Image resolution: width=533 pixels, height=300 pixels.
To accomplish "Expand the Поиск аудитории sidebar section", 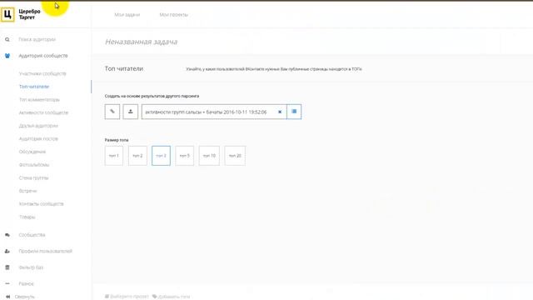I will click(37, 39).
